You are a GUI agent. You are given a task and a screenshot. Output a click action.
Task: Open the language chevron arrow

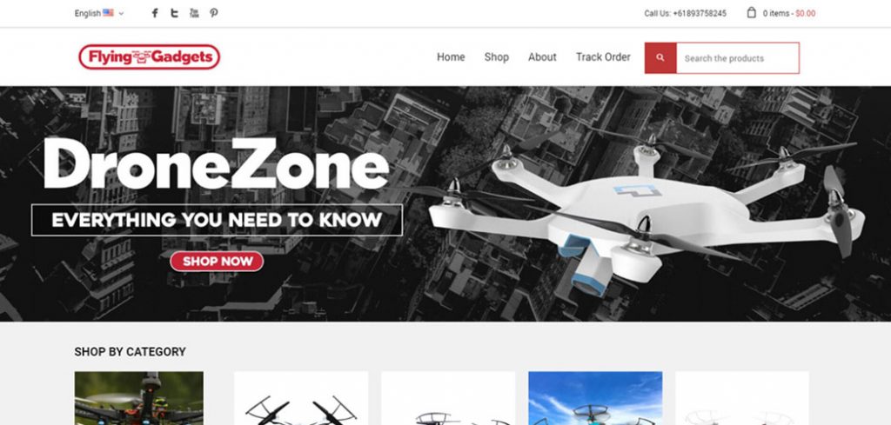click(121, 14)
